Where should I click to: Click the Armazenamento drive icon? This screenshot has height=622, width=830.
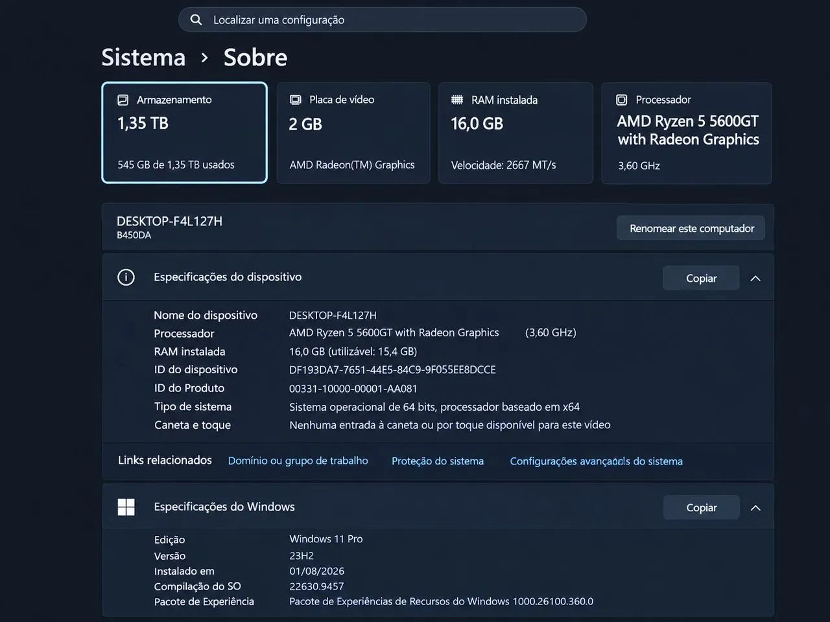[x=123, y=100]
